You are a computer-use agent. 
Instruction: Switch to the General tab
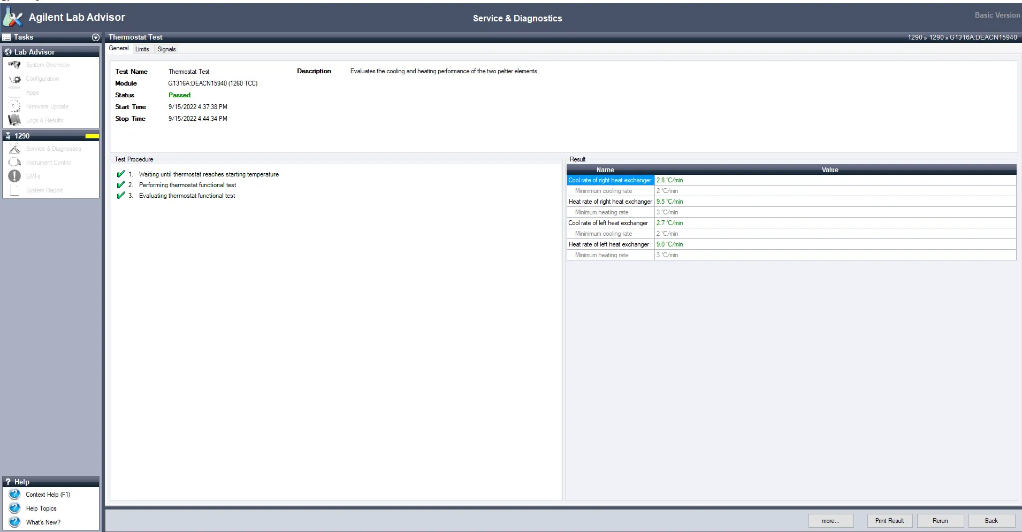click(x=119, y=48)
